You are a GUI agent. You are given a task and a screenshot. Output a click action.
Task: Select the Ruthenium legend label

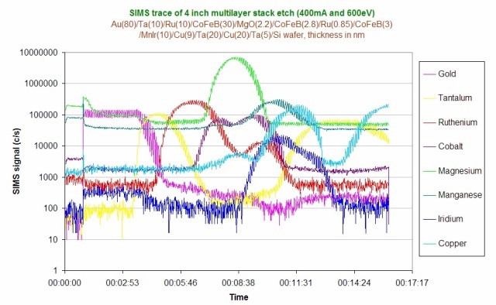tap(457, 122)
